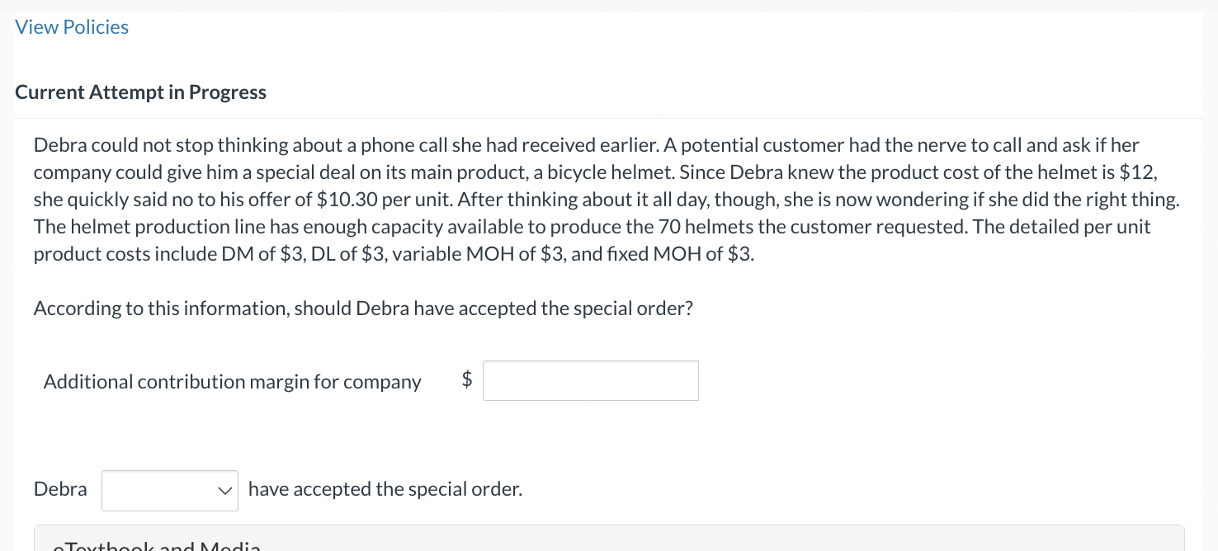Click the Current Attempt in Progress heading
The image size is (1218, 551).
tap(140, 92)
